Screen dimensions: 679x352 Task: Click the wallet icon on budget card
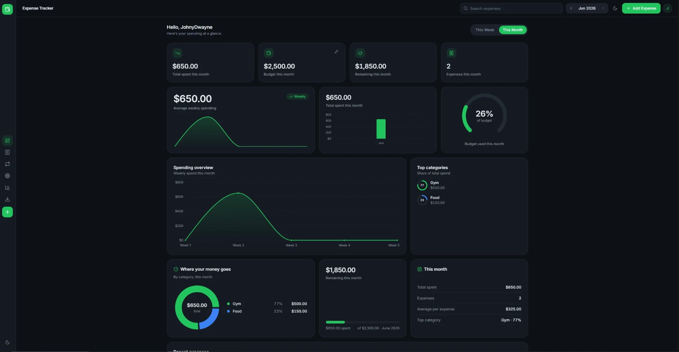tap(269, 53)
